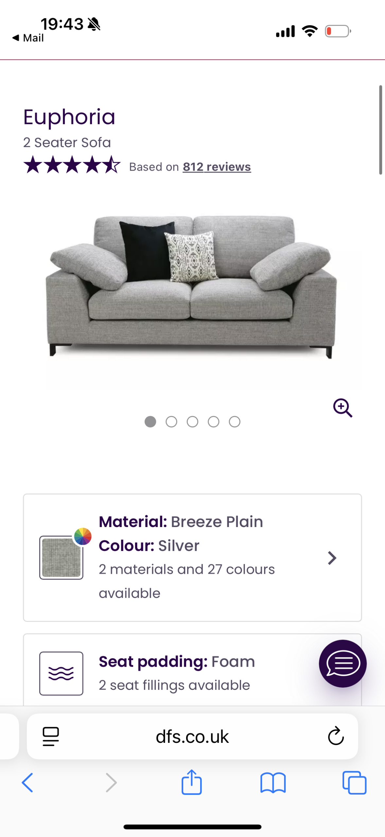The height and width of the screenshot is (837, 385).
Task: Select the fifth image carousel dot
Action: 235,422
